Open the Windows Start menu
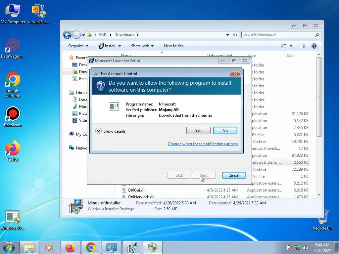The height and width of the screenshot is (254, 339). [9, 247]
